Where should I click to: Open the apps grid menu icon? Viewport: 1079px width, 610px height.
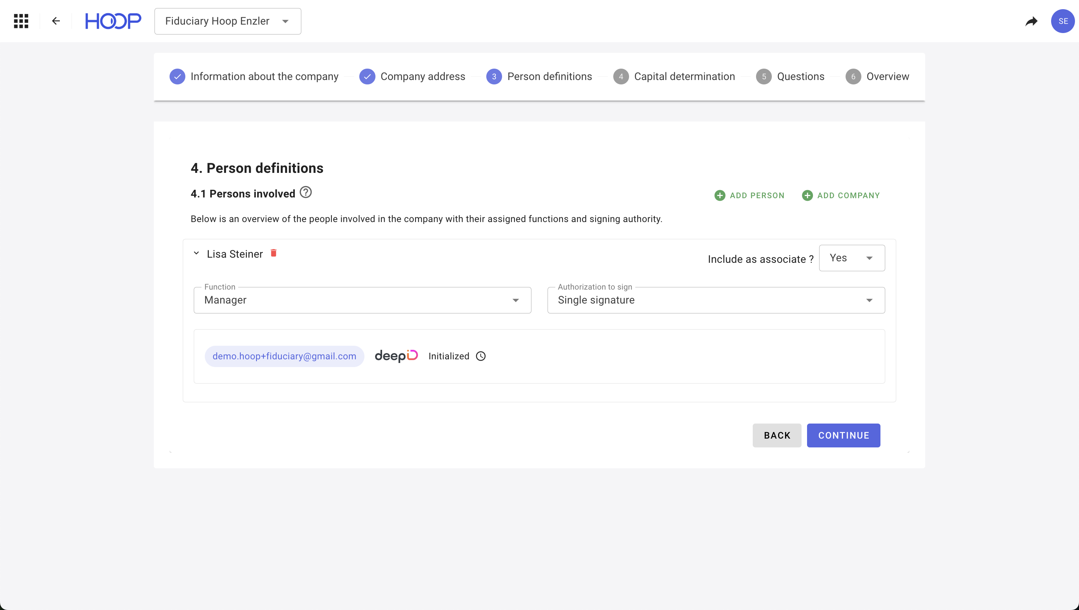21,21
